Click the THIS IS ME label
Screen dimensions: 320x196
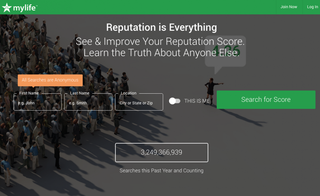(x=197, y=101)
